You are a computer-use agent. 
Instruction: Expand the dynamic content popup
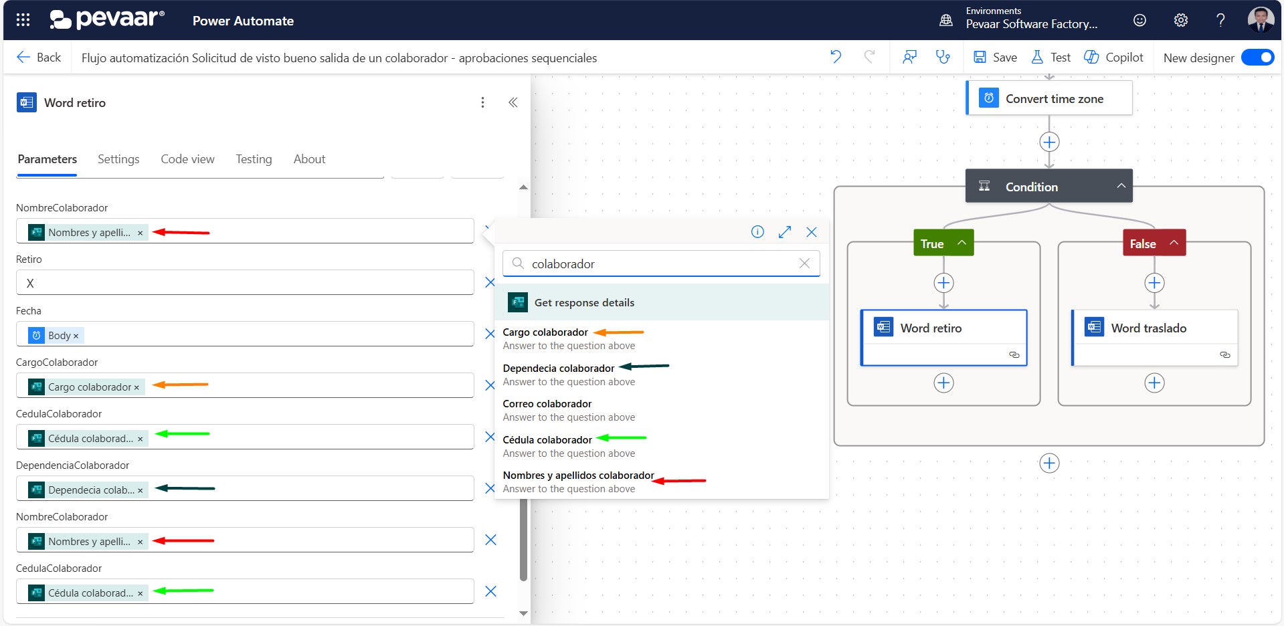click(785, 232)
